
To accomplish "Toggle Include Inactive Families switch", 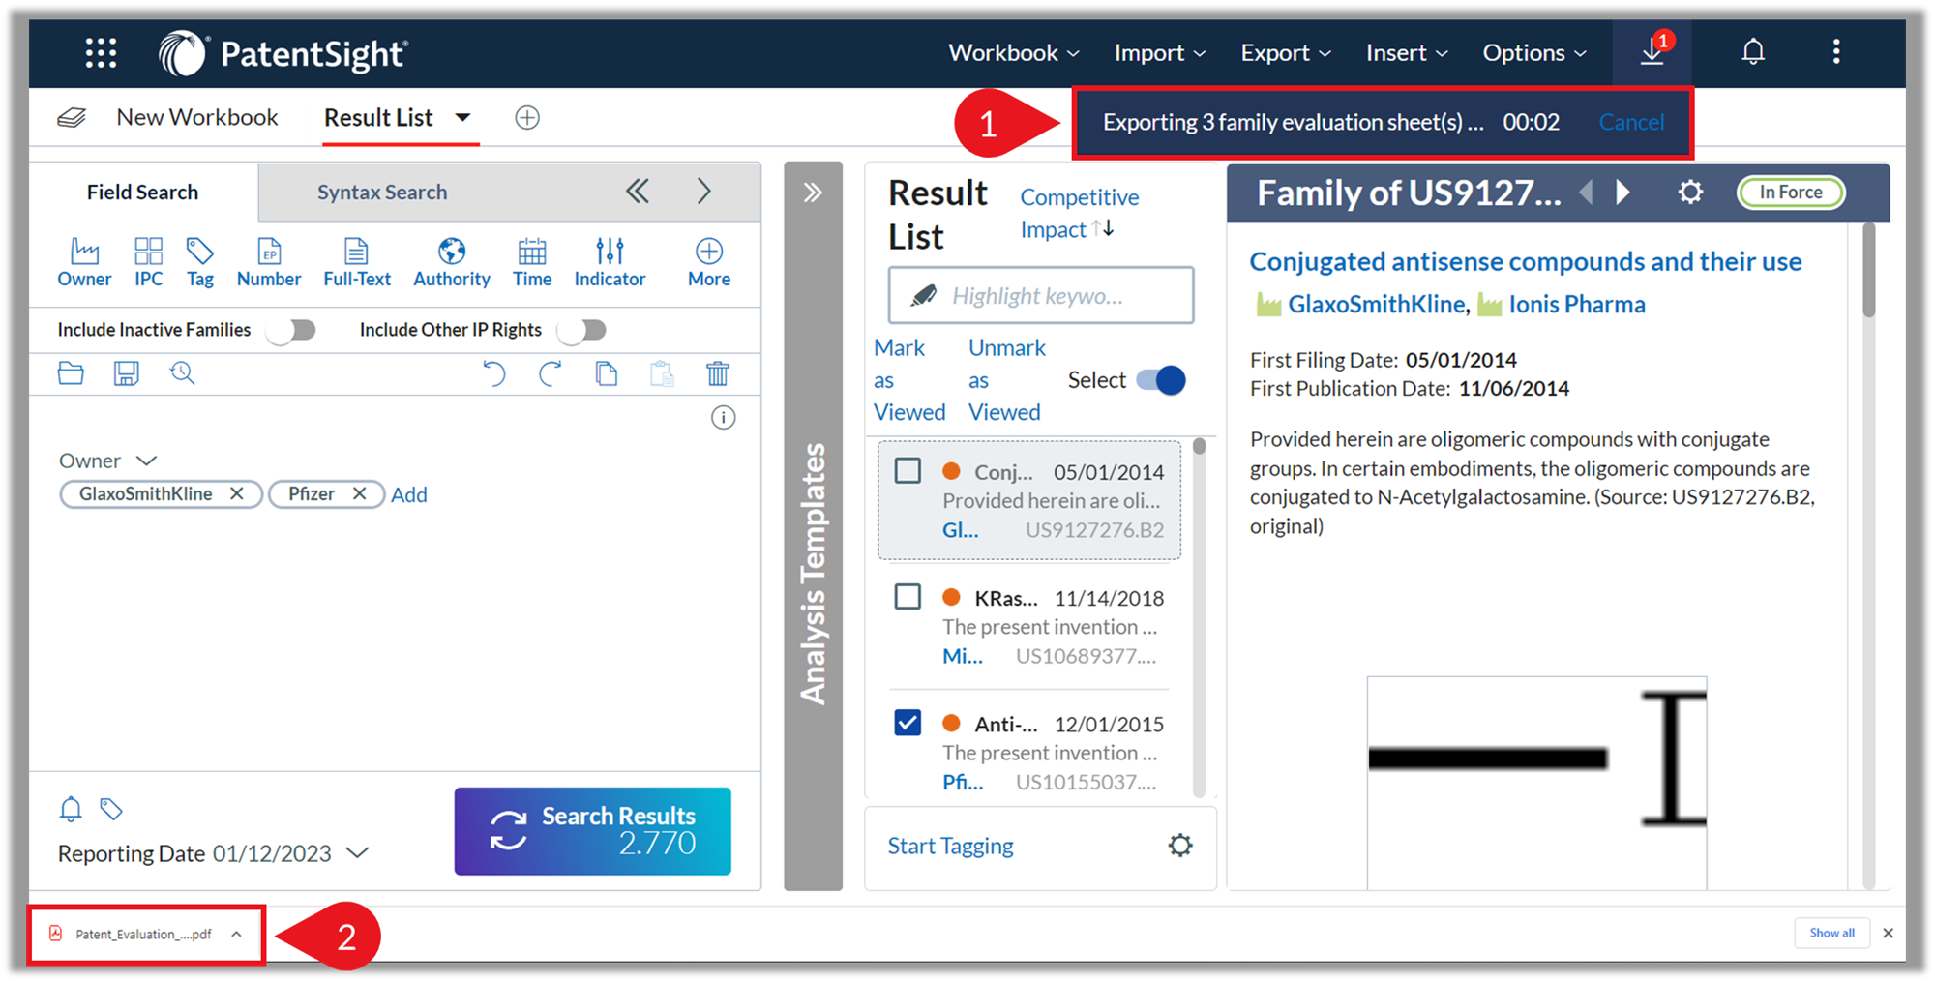I will click(x=292, y=331).
